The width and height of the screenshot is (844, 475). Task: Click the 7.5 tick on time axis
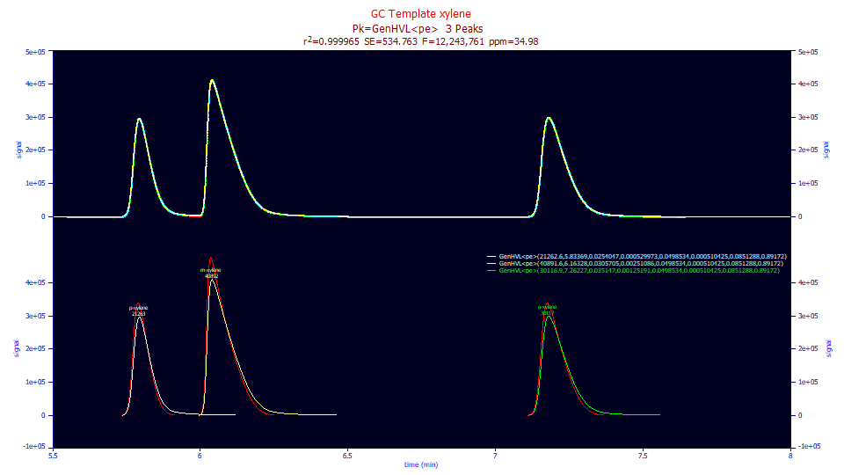(x=643, y=456)
